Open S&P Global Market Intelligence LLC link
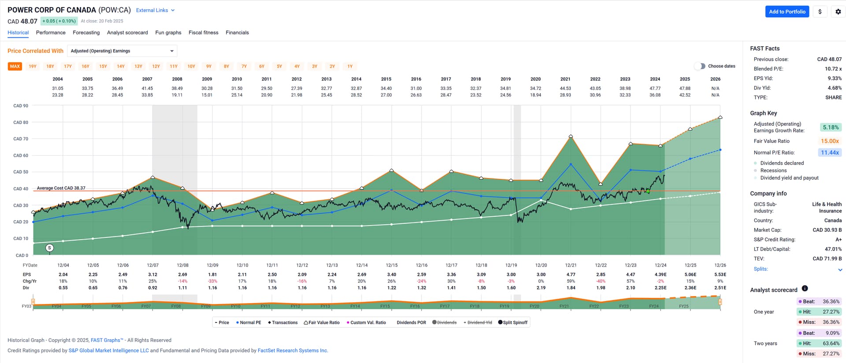The height and width of the screenshot is (363, 846). (x=109, y=351)
